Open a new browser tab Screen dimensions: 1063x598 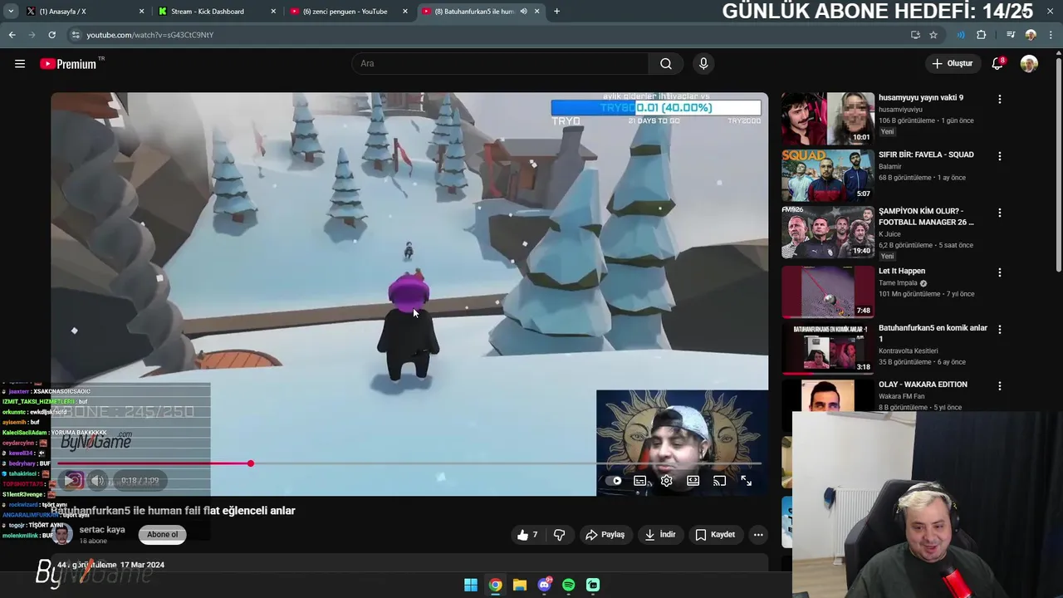(x=556, y=12)
